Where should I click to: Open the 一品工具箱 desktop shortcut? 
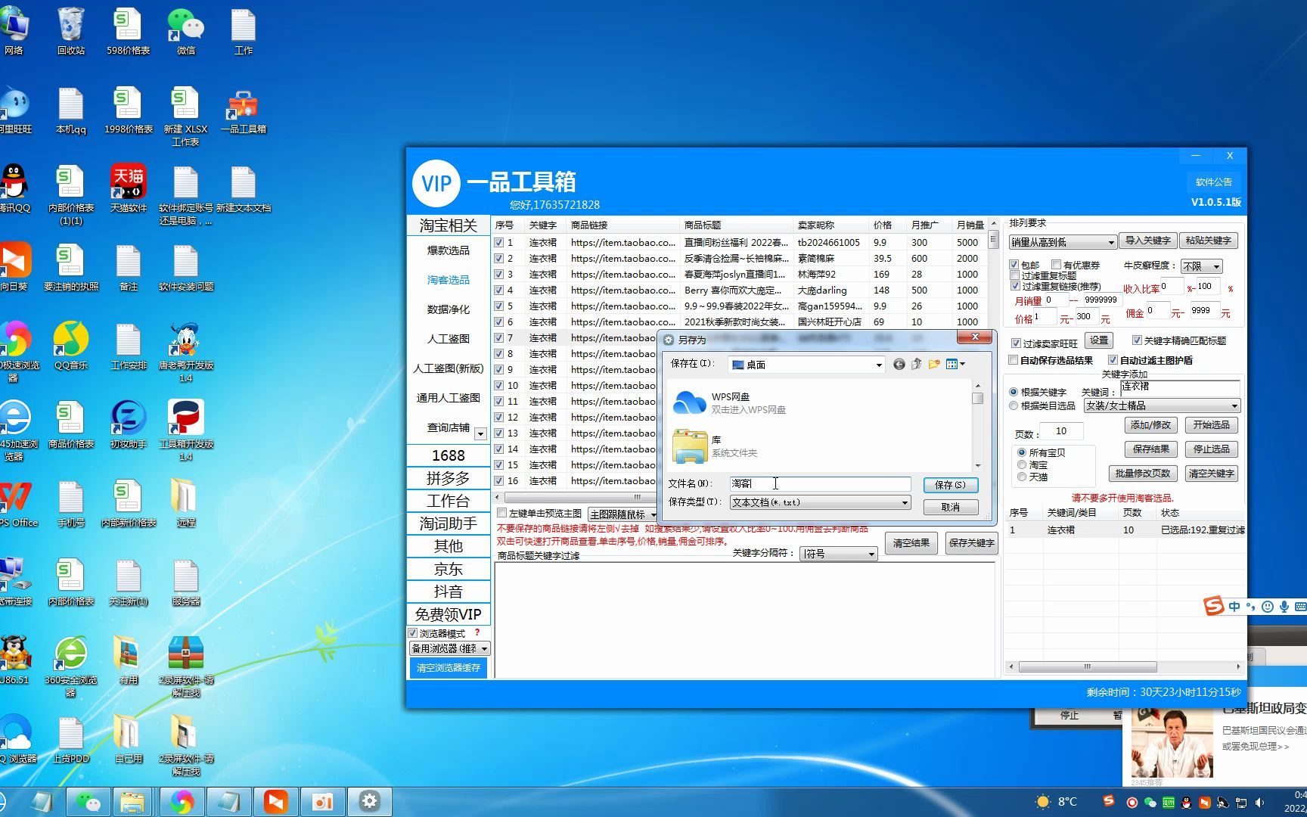[243, 111]
